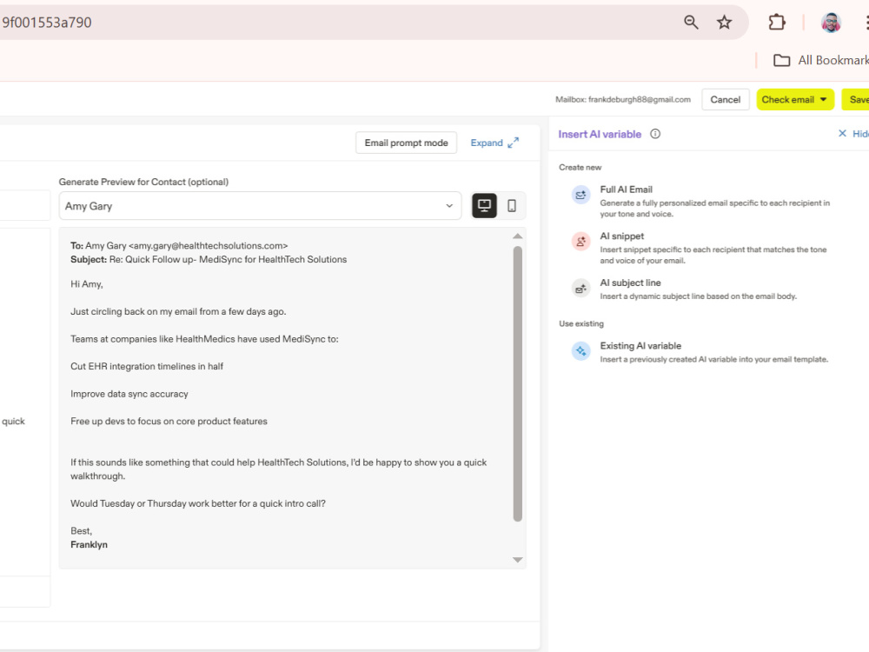Hide the Insert AI variable panel
The width and height of the screenshot is (869, 652).
point(853,134)
